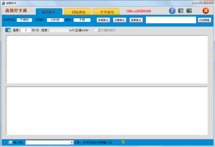Enable the 显示编码提示 checkbox
This screenshot has height=147, width=215.
click(x=96, y=30)
